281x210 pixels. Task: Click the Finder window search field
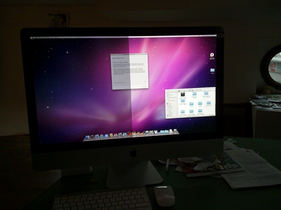click(207, 90)
